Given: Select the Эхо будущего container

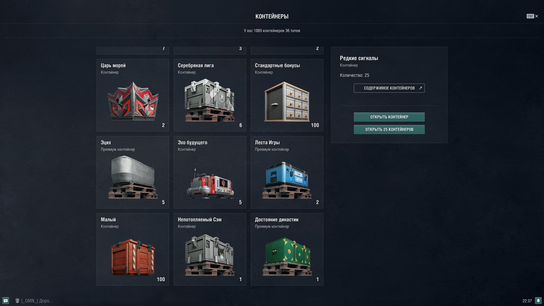Looking at the screenshot, I should click(x=210, y=172).
